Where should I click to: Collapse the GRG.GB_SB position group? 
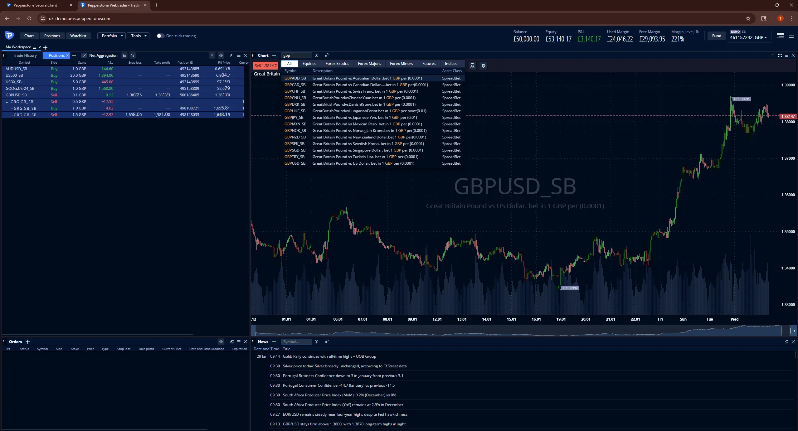pos(7,102)
